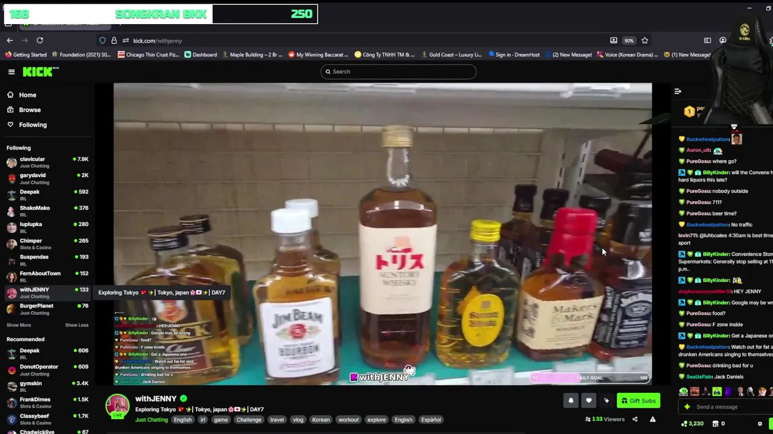Click the share icon near viewers

point(635,420)
